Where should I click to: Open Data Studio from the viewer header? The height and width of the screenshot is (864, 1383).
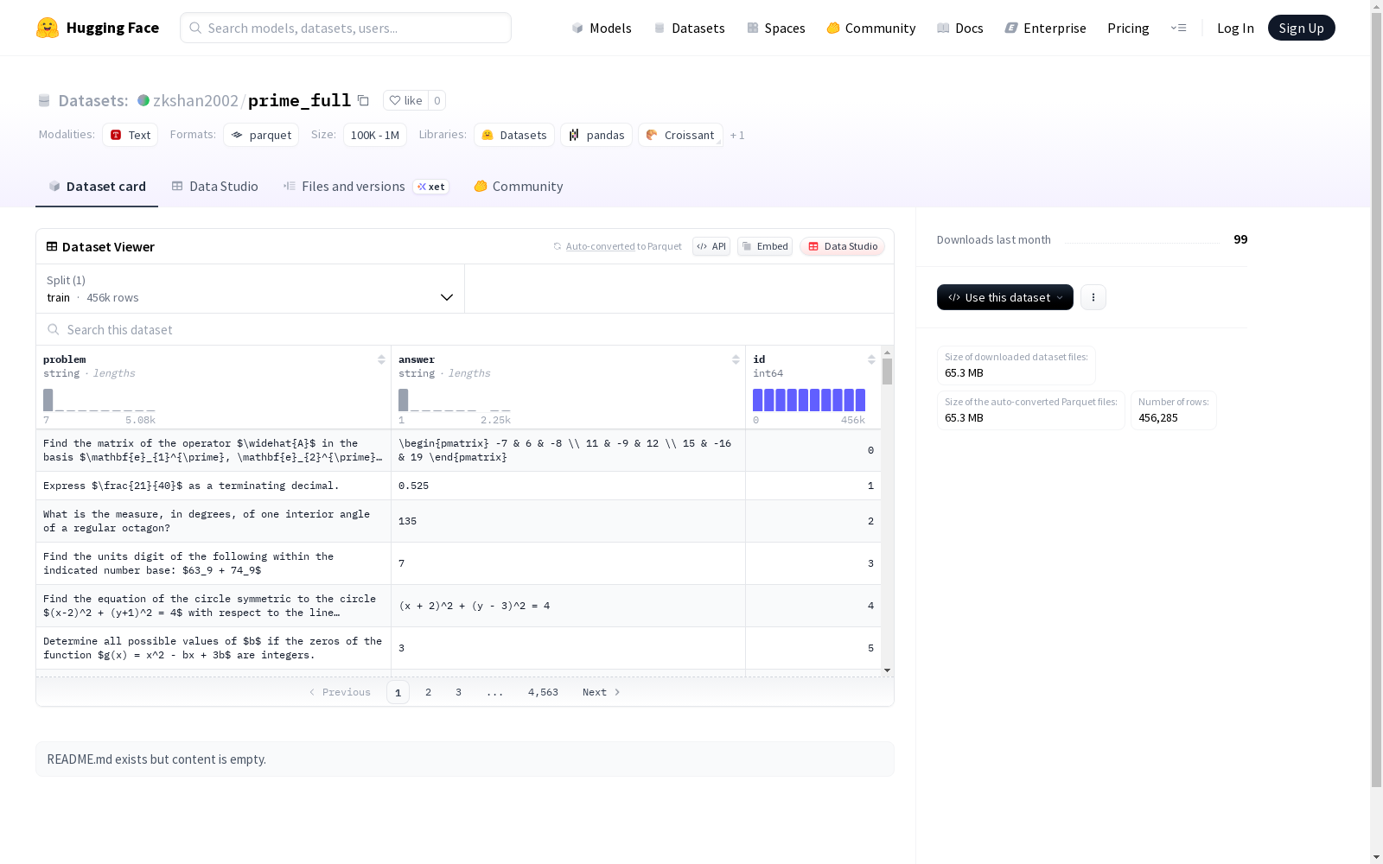pyautogui.click(x=843, y=246)
